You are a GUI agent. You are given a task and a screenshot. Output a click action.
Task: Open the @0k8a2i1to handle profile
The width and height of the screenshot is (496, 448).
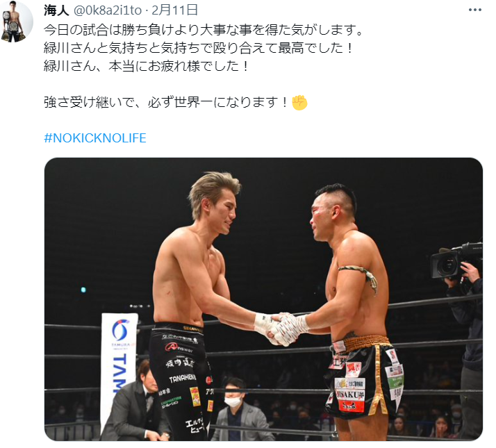click(108, 10)
